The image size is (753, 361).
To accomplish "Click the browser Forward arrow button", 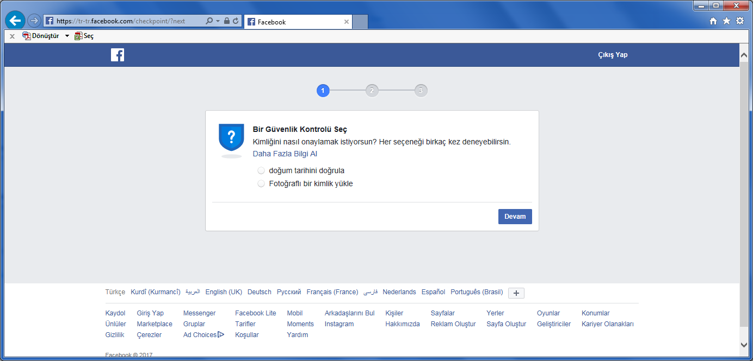I will 34,21.
